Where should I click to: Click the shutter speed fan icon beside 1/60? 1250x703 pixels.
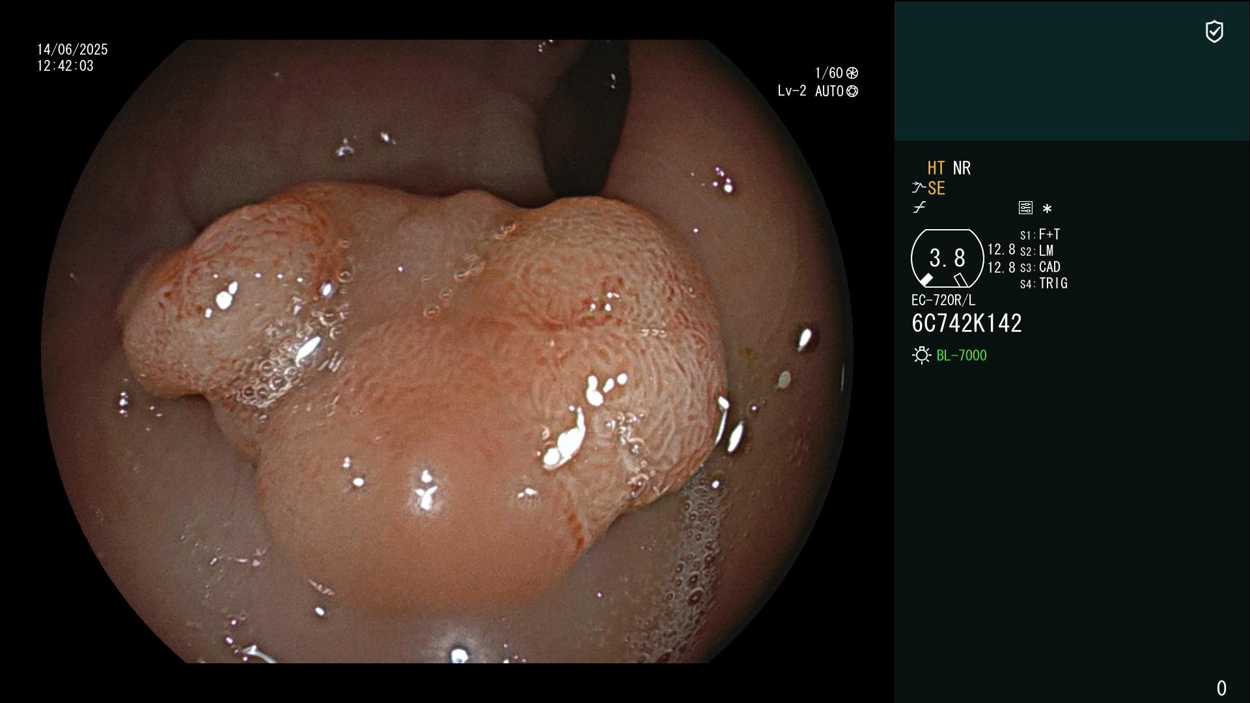pos(852,73)
